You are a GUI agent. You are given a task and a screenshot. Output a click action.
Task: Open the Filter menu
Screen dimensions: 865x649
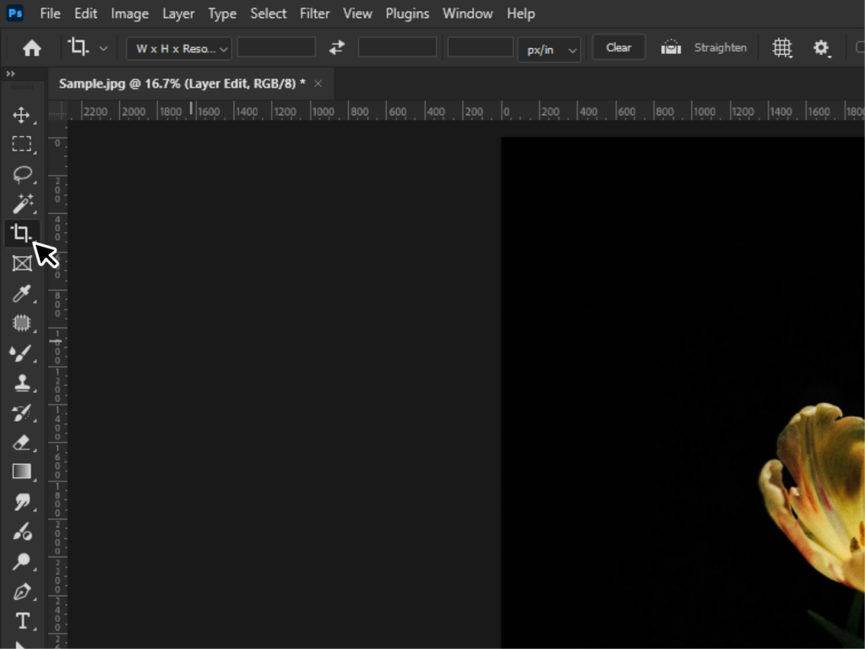point(314,14)
